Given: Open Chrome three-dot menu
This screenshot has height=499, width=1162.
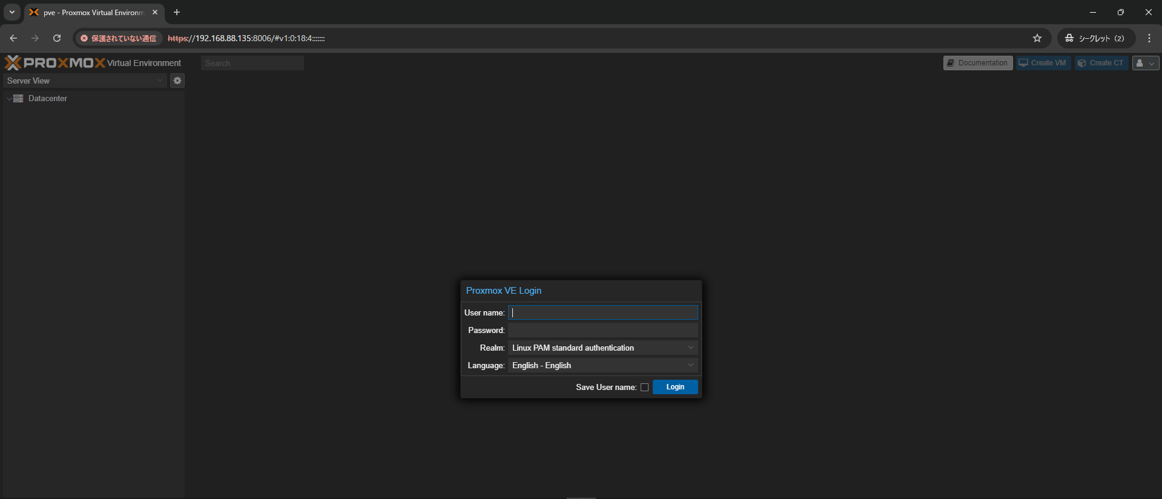Looking at the screenshot, I should coord(1149,38).
